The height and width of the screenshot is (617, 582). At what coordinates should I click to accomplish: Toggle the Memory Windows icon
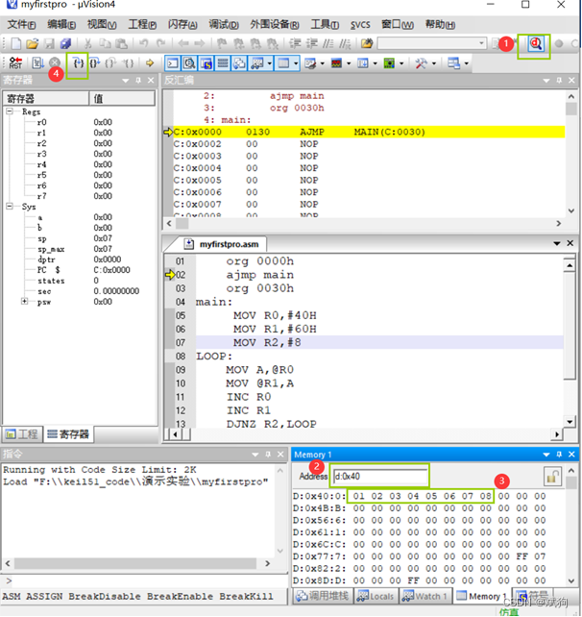[283, 63]
